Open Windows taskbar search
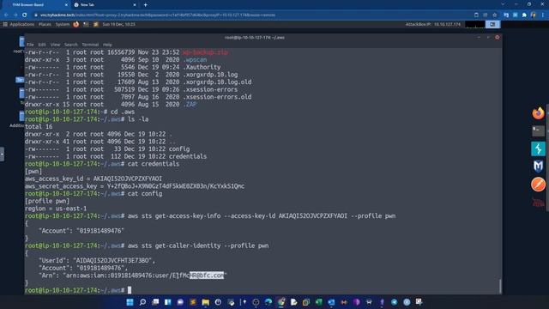 click(x=142, y=302)
